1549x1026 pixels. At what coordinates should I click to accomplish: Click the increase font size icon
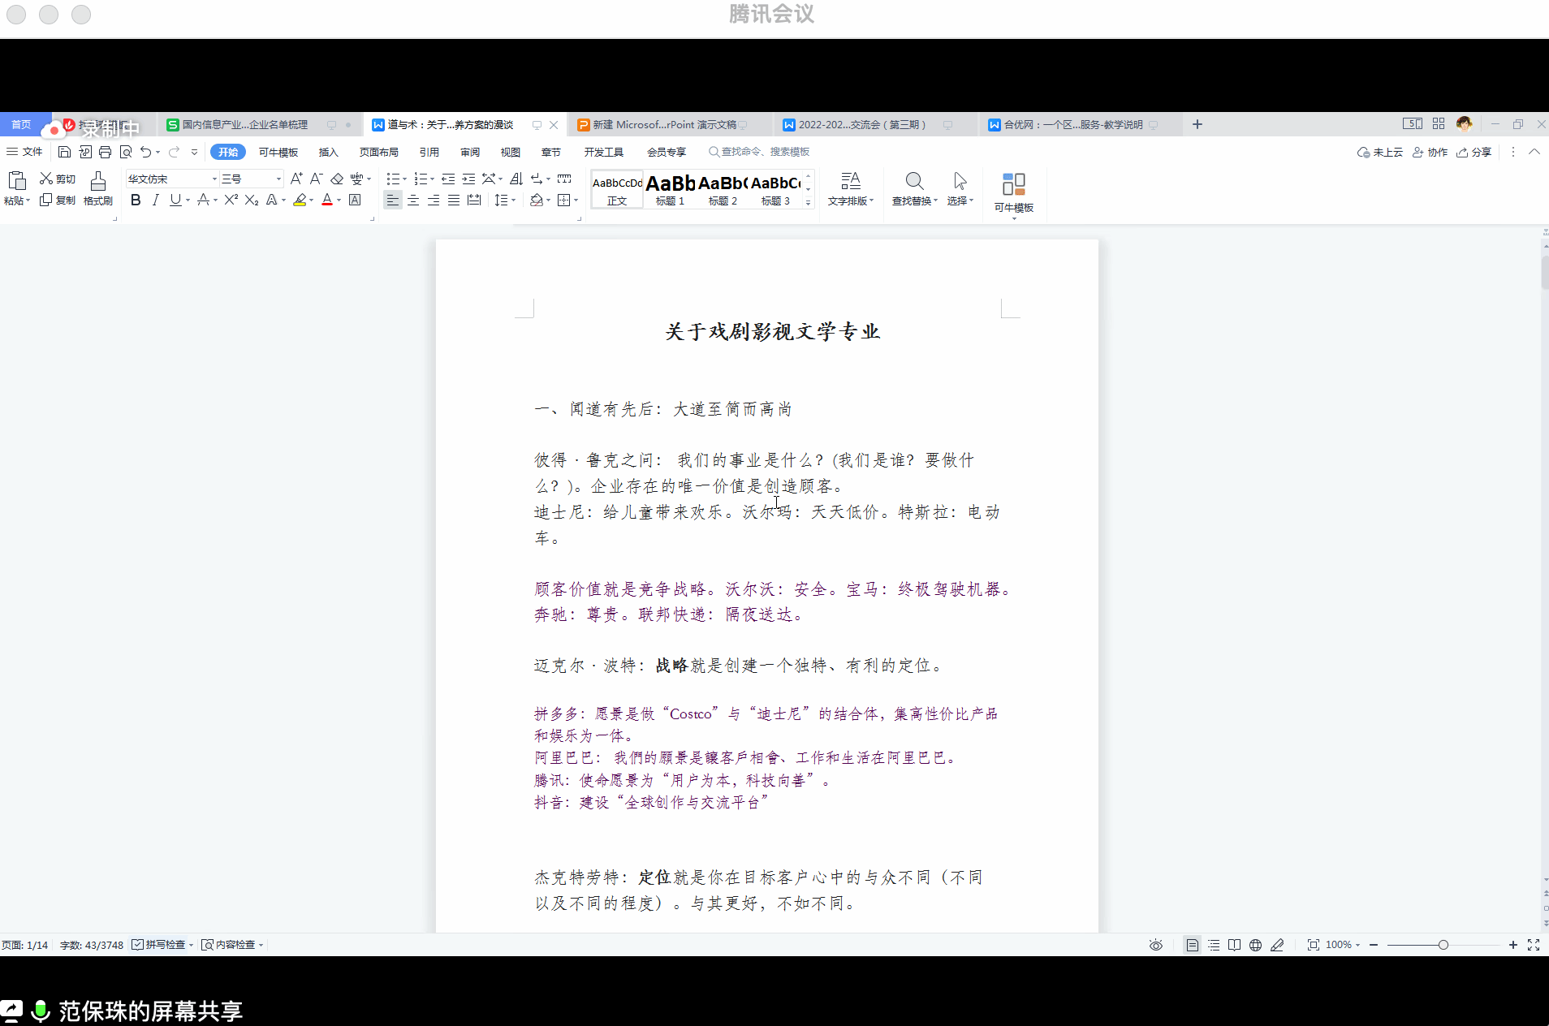296,179
